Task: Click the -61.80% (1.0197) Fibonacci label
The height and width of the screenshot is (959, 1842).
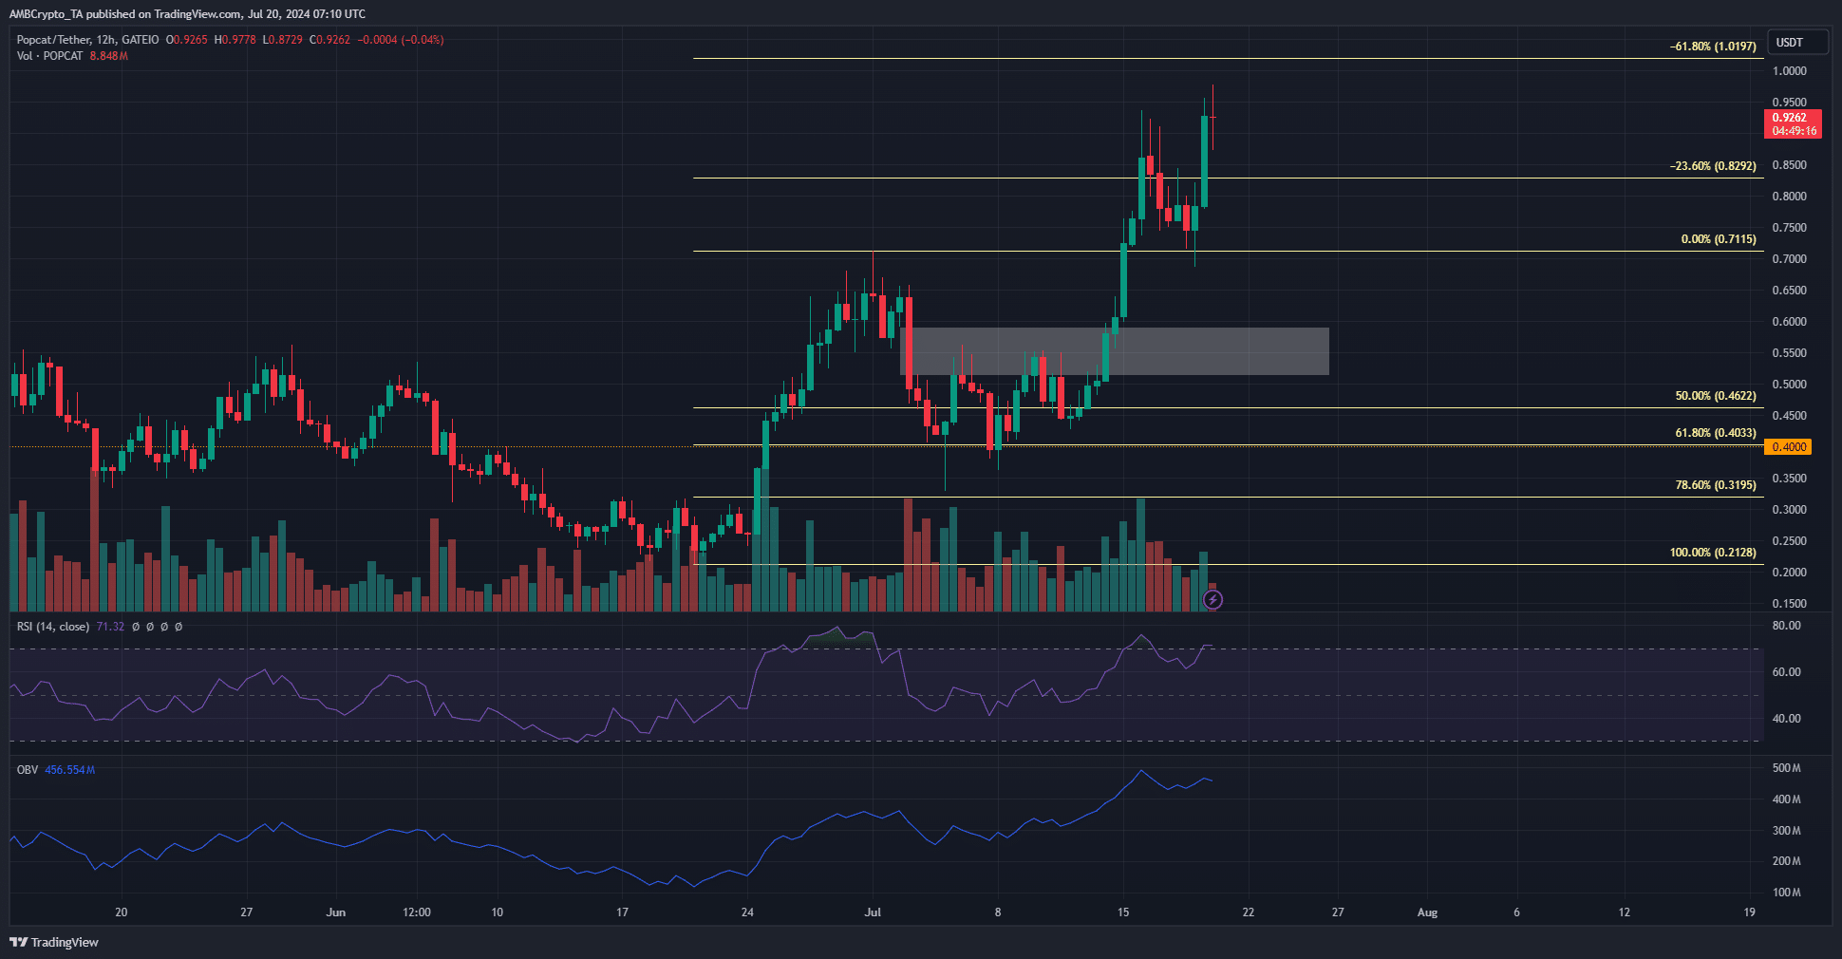Action: pos(1713,47)
